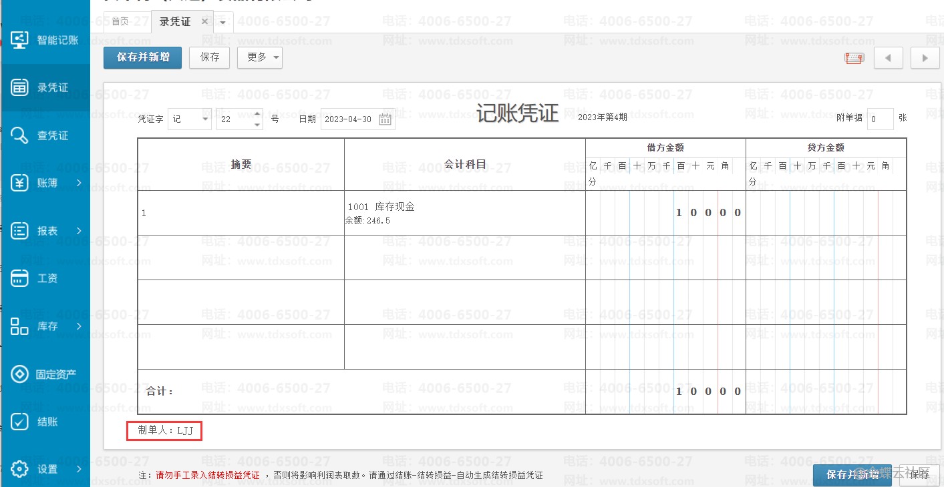The height and width of the screenshot is (487, 944).
Task: Open the 更多 dropdown button
Action: pyautogui.click(x=260, y=57)
